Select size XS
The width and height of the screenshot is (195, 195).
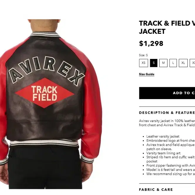(x=143, y=63)
